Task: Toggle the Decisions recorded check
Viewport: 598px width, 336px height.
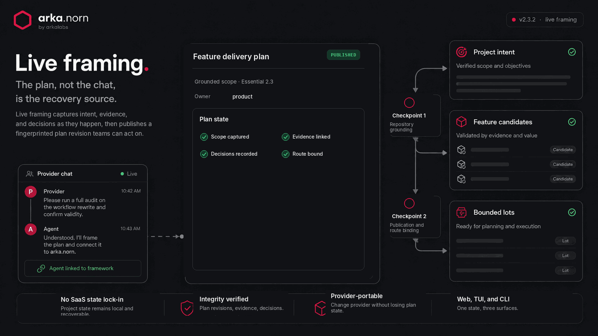Action: point(204,154)
